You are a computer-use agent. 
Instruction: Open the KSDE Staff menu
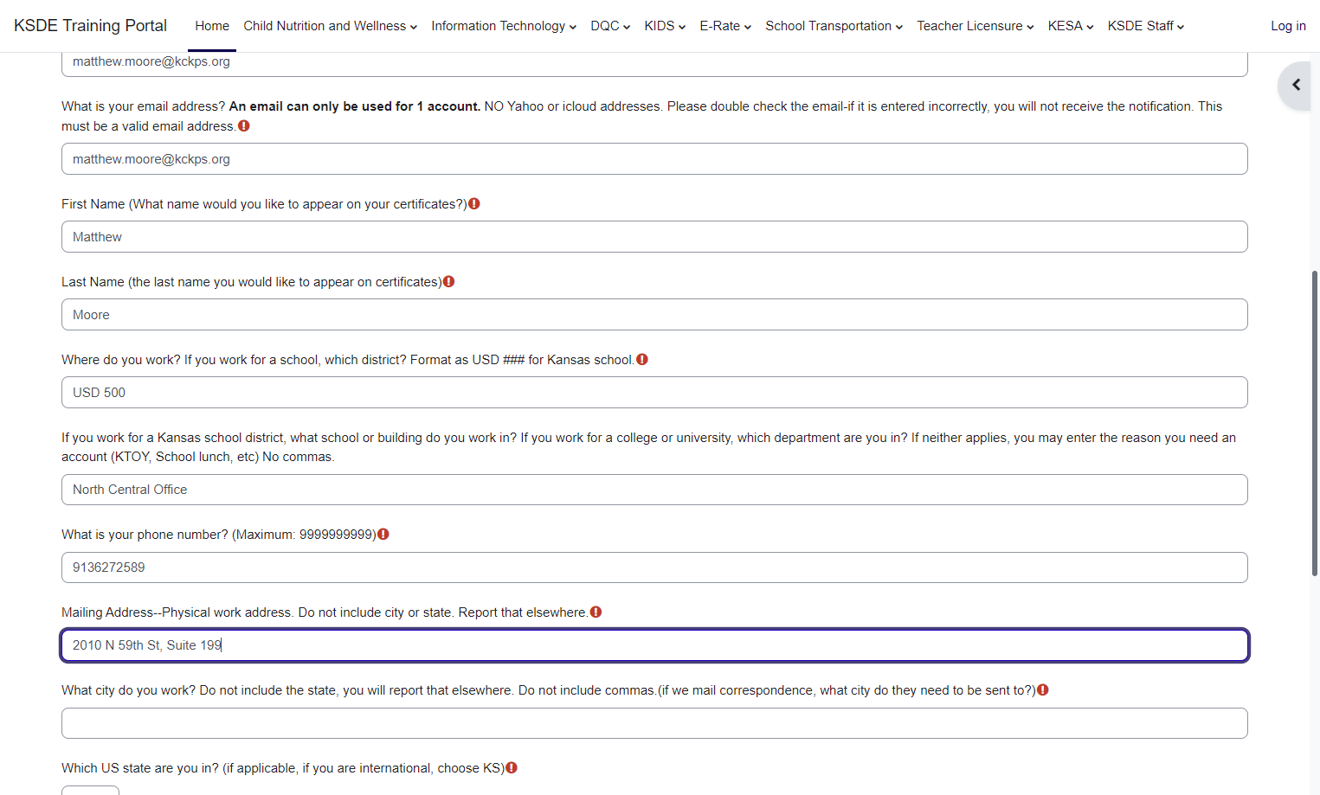tap(1146, 26)
